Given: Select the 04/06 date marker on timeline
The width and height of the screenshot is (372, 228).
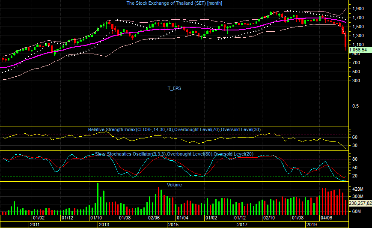Looking at the screenshot, I should click(x=327, y=218).
